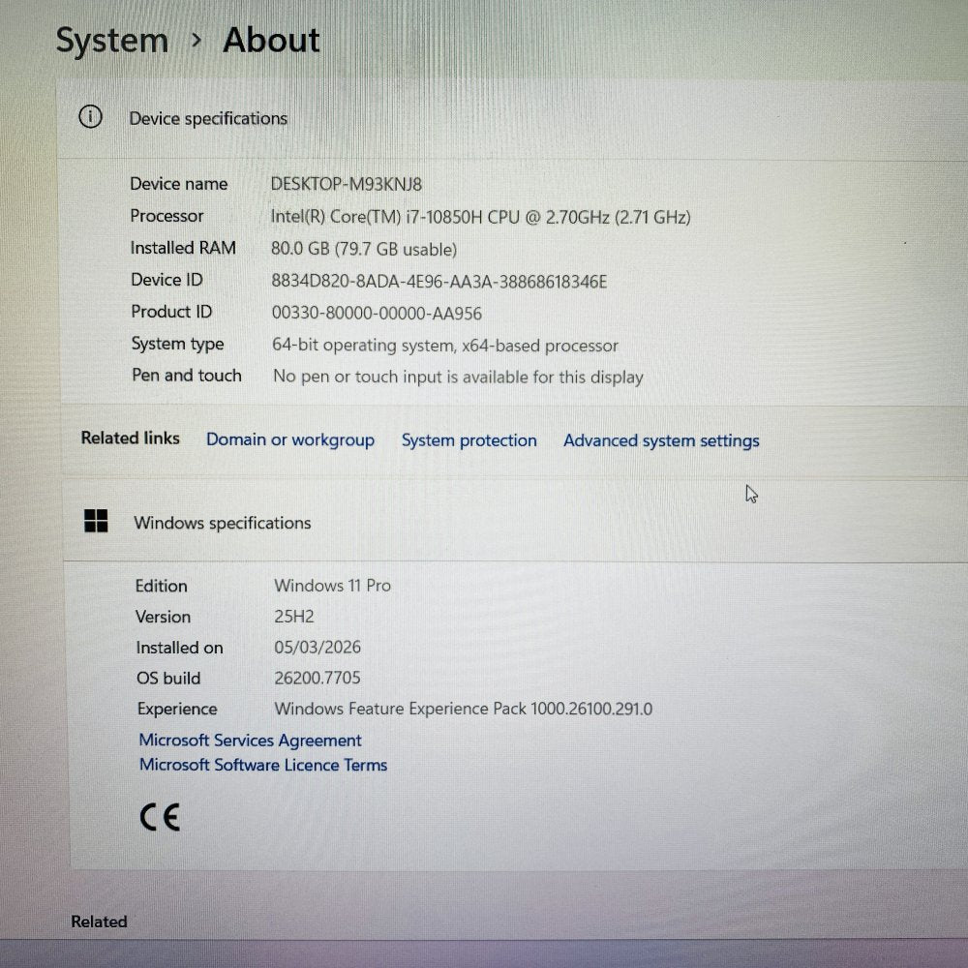Screen dimensions: 968x968
Task: Click the Experience label
Action: click(x=177, y=710)
